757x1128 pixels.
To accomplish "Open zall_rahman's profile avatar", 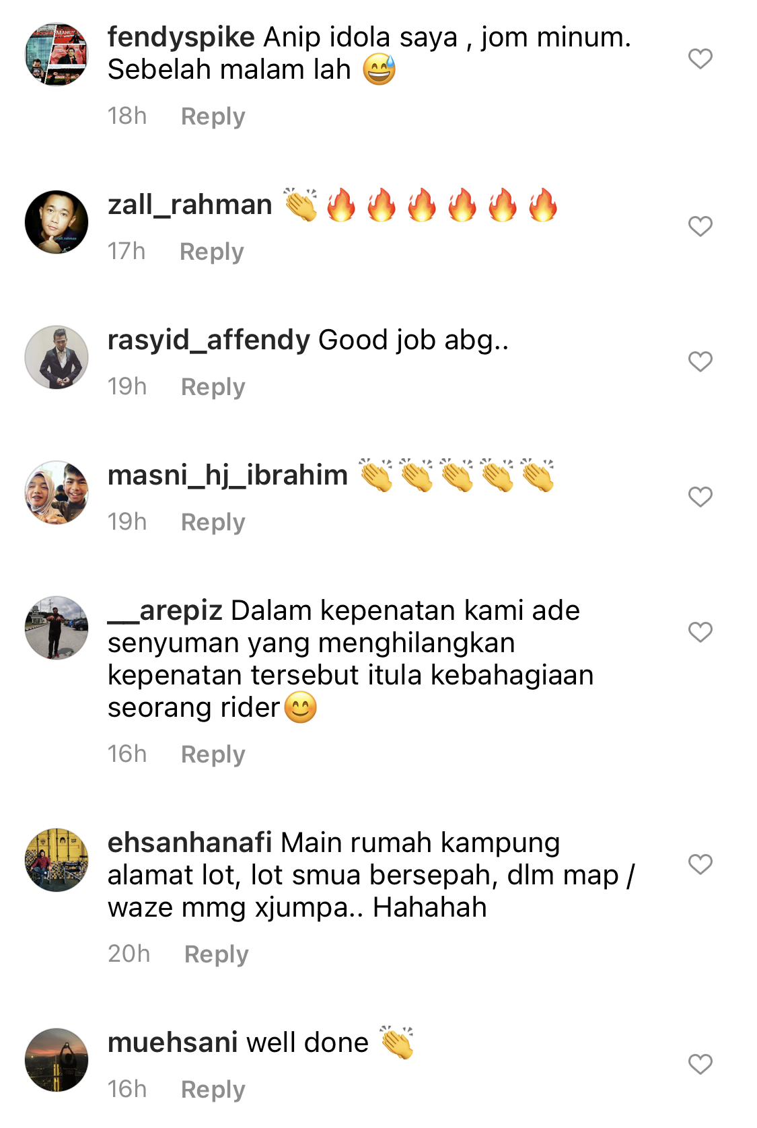I will [x=57, y=222].
